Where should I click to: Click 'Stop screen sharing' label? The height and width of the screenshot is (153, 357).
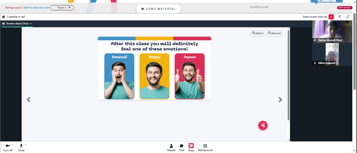315,17
